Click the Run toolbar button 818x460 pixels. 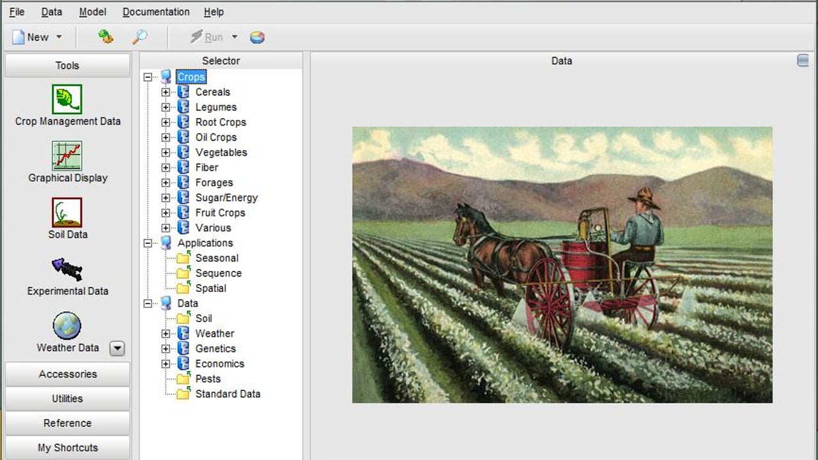[206, 37]
